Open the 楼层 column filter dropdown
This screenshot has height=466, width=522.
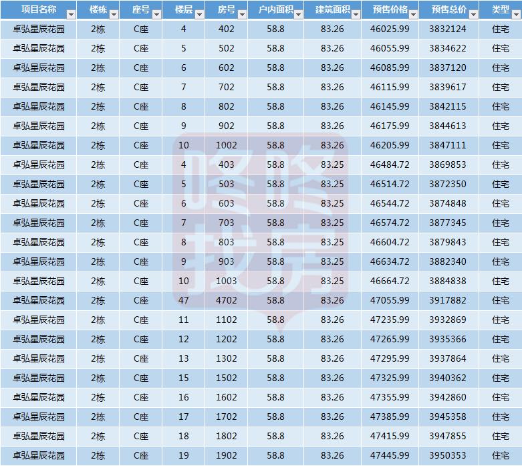coord(199,14)
